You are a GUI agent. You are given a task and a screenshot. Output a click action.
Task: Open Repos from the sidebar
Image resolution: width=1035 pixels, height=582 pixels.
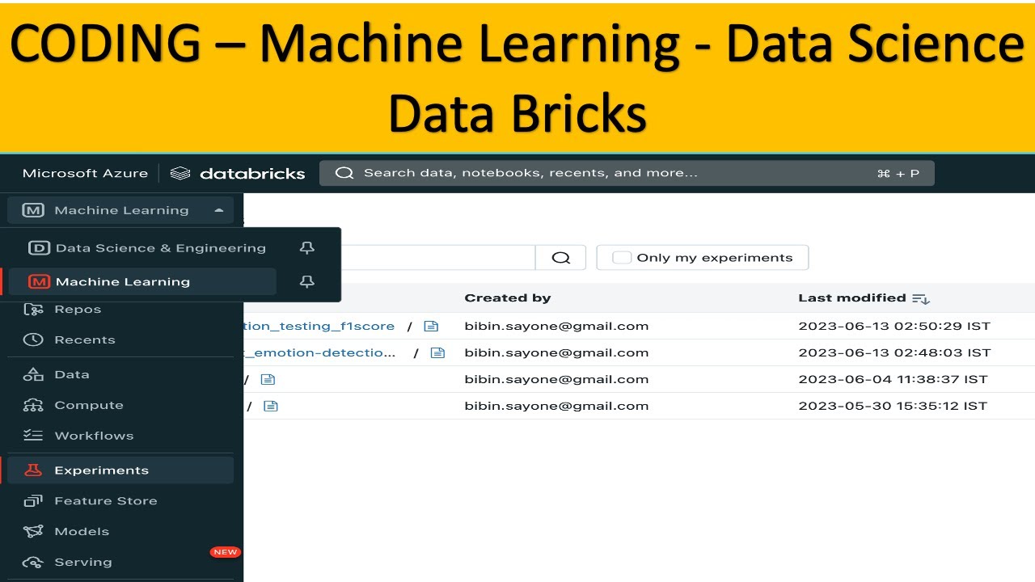coord(77,310)
